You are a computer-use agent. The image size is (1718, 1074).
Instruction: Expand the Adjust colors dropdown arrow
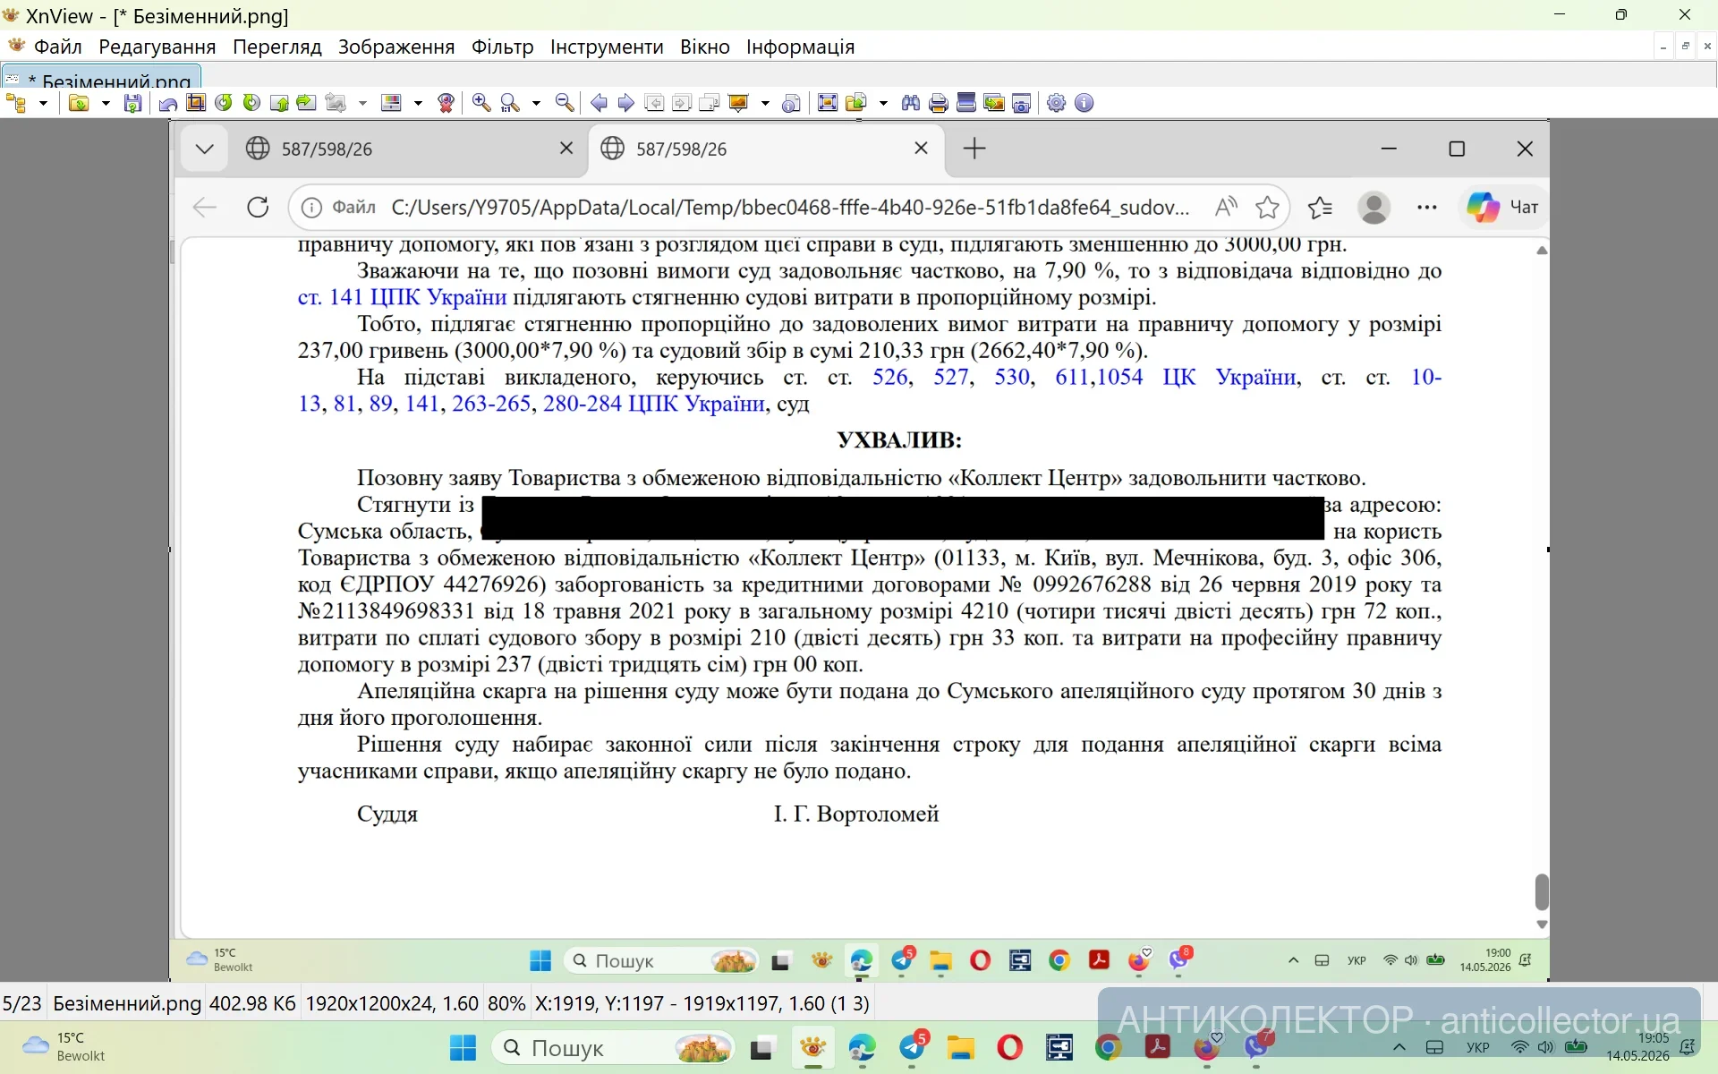pos(418,103)
